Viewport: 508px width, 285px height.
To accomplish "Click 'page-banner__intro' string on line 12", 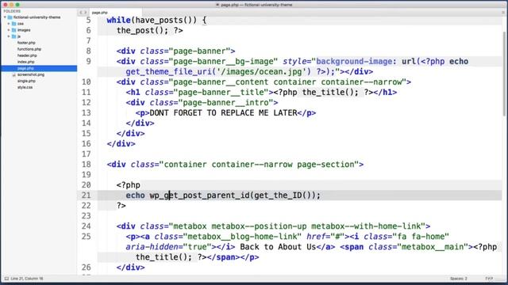I will tap(225, 103).
